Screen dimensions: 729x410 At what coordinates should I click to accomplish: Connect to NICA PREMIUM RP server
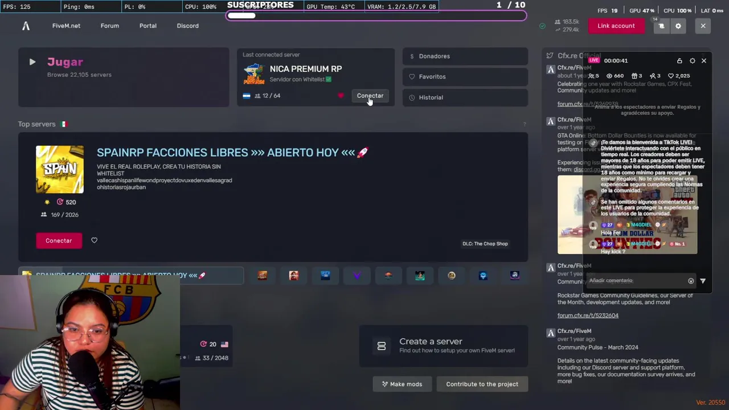(370, 96)
